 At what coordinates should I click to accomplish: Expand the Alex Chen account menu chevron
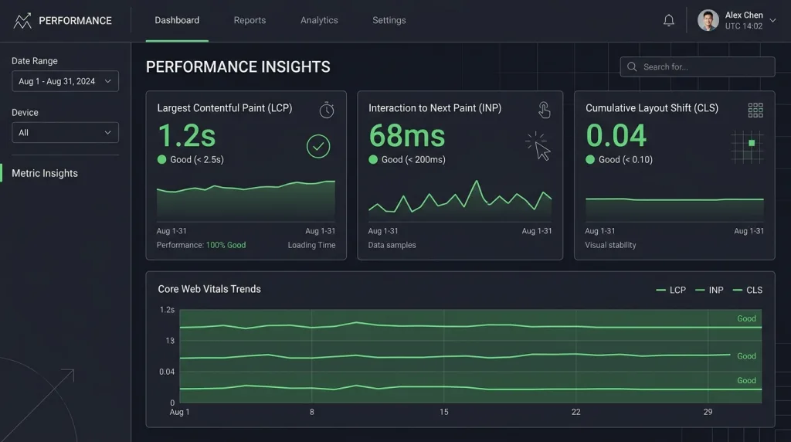pos(772,21)
